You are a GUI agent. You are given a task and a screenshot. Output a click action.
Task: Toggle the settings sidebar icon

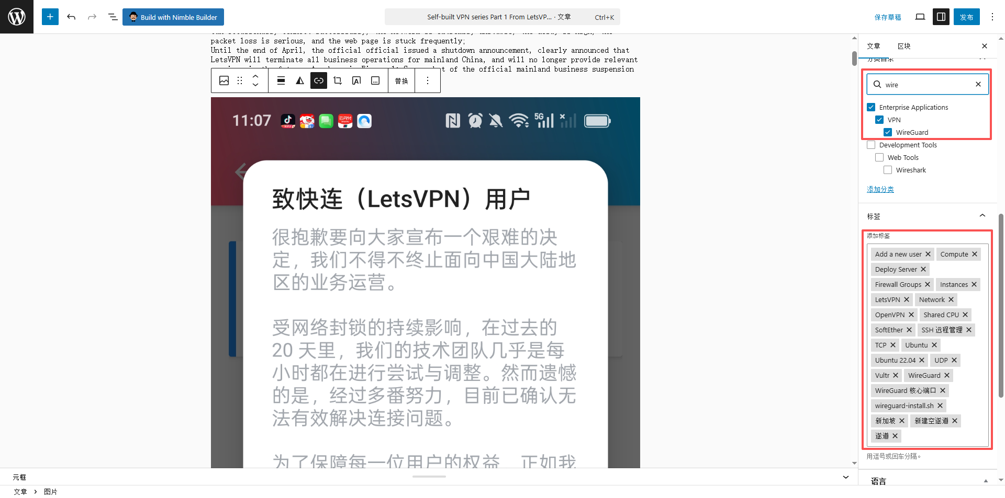point(941,17)
